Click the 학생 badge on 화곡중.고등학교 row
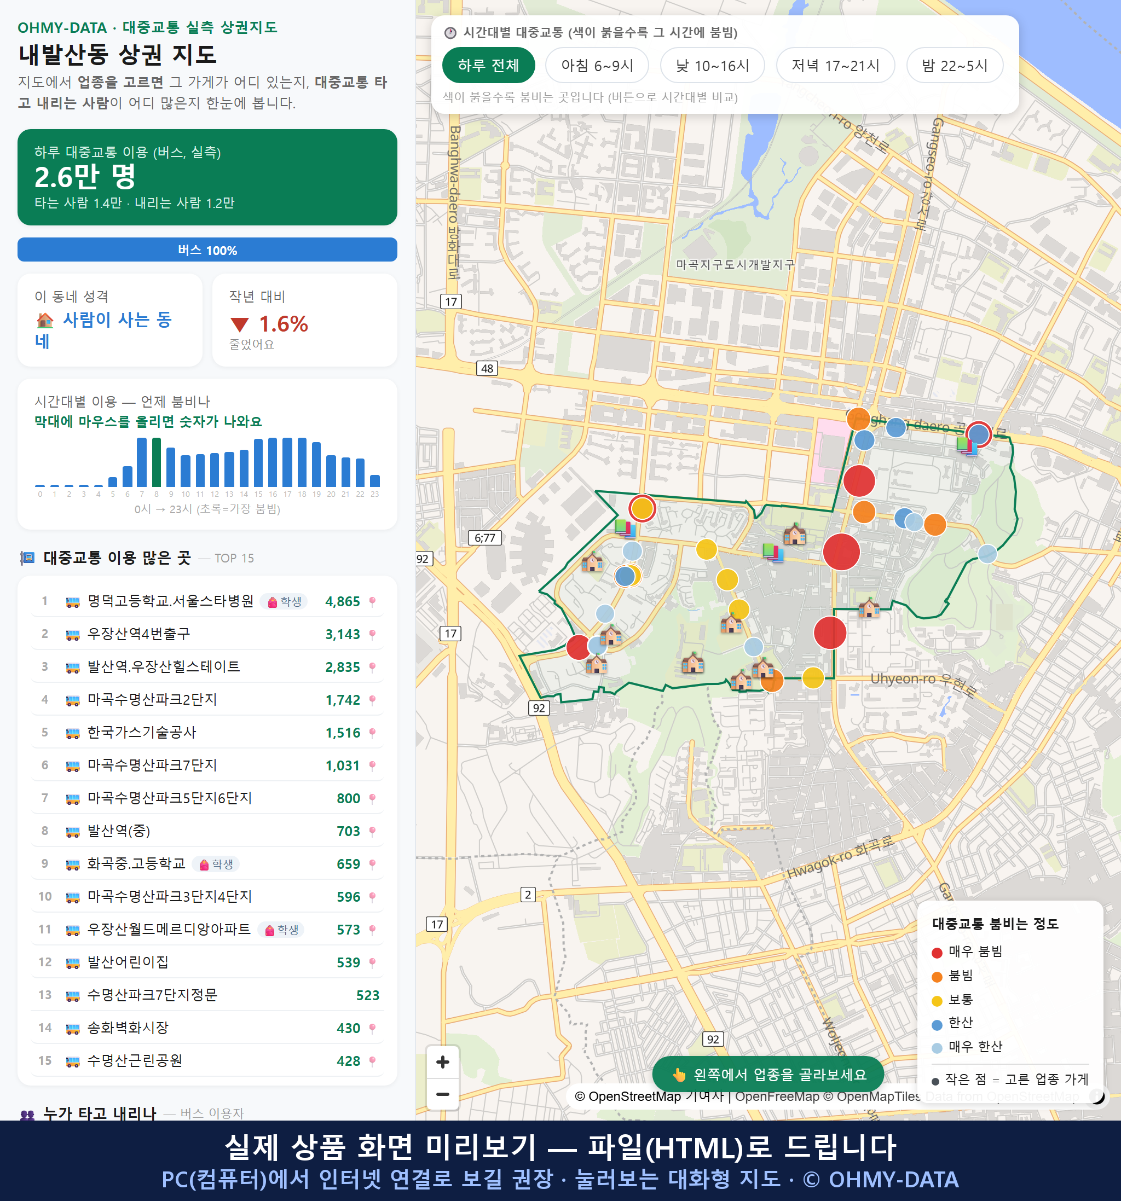 pyautogui.click(x=216, y=864)
